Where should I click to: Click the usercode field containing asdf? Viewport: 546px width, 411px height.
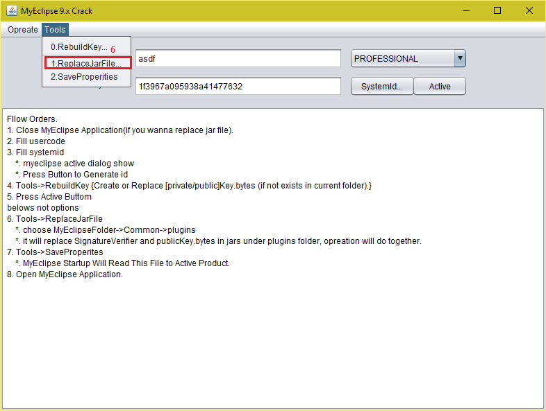(238, 58)
